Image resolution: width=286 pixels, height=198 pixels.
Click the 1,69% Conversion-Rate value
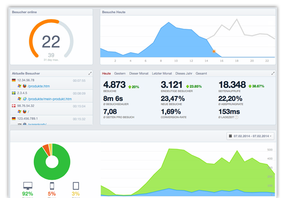(x=171, y=112)
